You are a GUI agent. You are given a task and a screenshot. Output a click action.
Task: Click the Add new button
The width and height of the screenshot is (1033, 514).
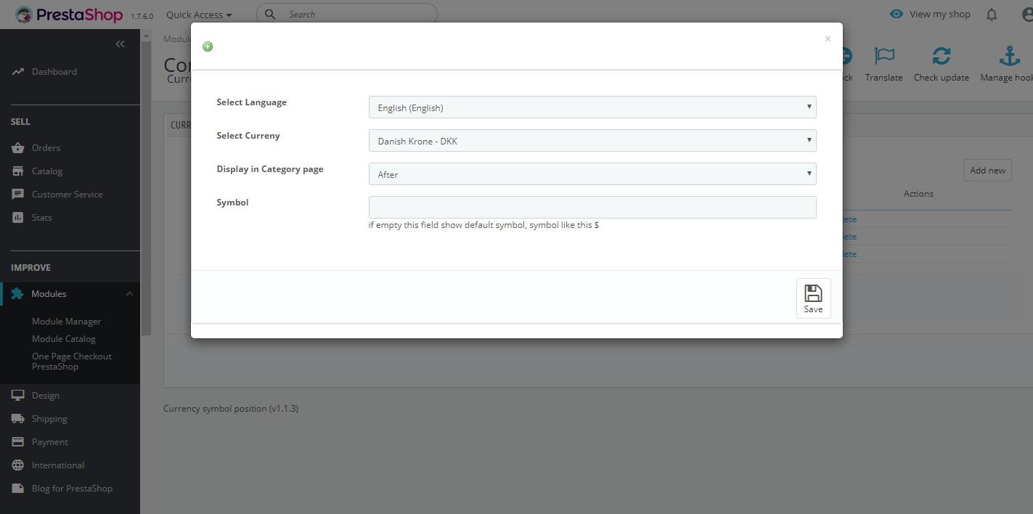987,171
